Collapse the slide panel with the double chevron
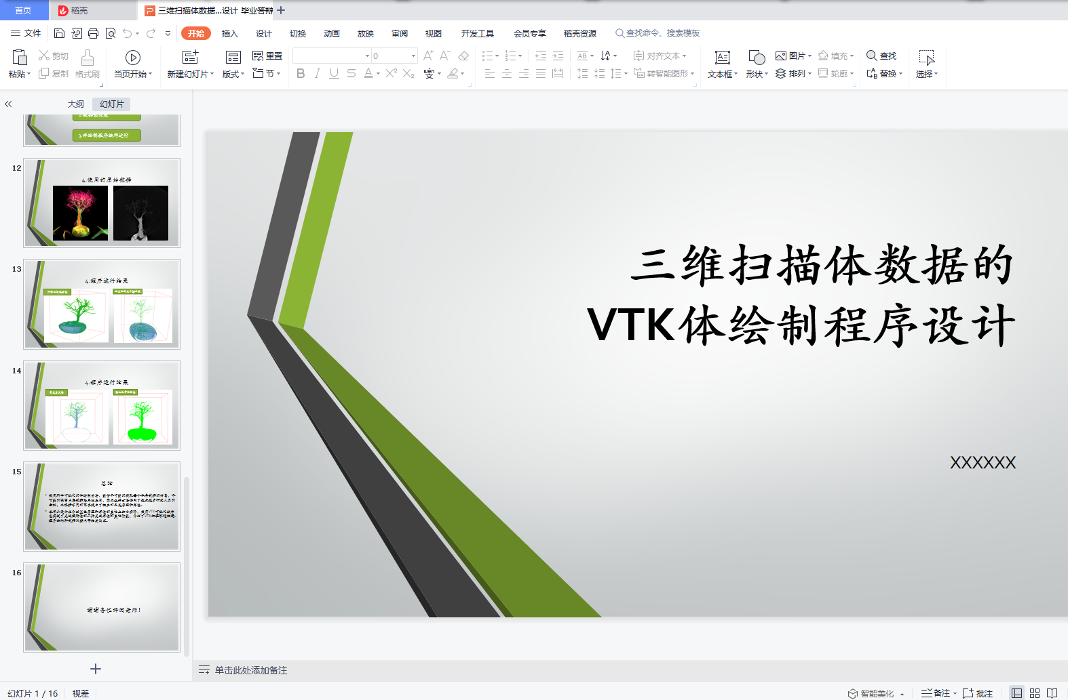The height and width of the screenshot is (700, 1068). (x=8, y=104)
